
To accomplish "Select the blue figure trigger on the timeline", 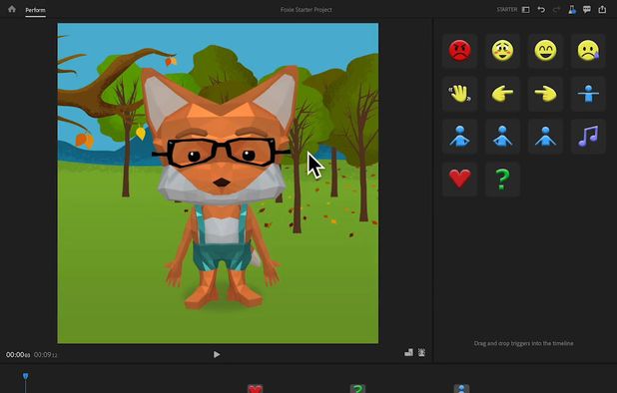I will (x=461, y=389).
